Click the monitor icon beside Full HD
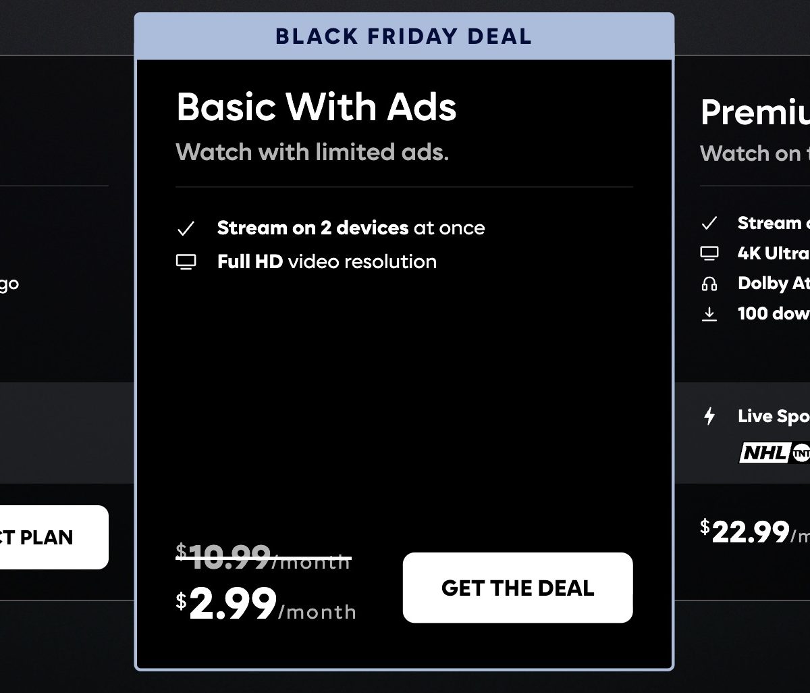This screenshot has height=693, width=810. point(186,262)
